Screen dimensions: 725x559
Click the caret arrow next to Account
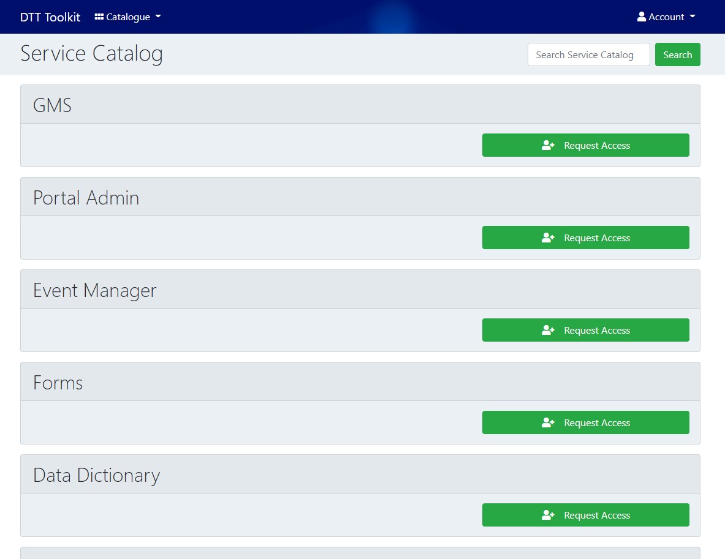(x=693, y=17)
